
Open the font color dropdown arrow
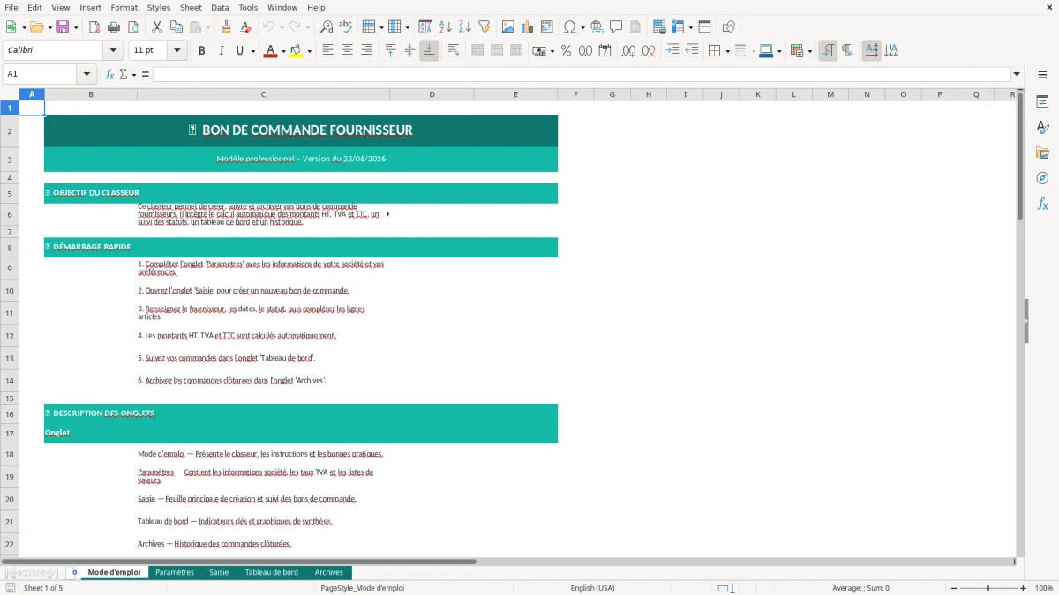coord(282,51)
